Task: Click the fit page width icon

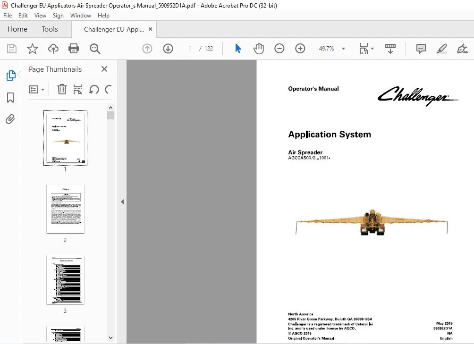Action: point(364,49)
